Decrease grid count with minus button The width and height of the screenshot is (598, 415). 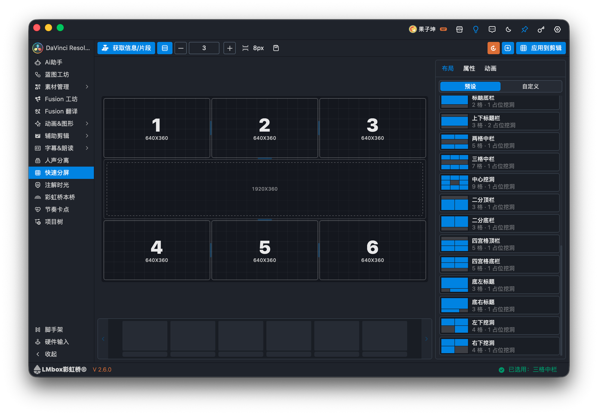181,48
